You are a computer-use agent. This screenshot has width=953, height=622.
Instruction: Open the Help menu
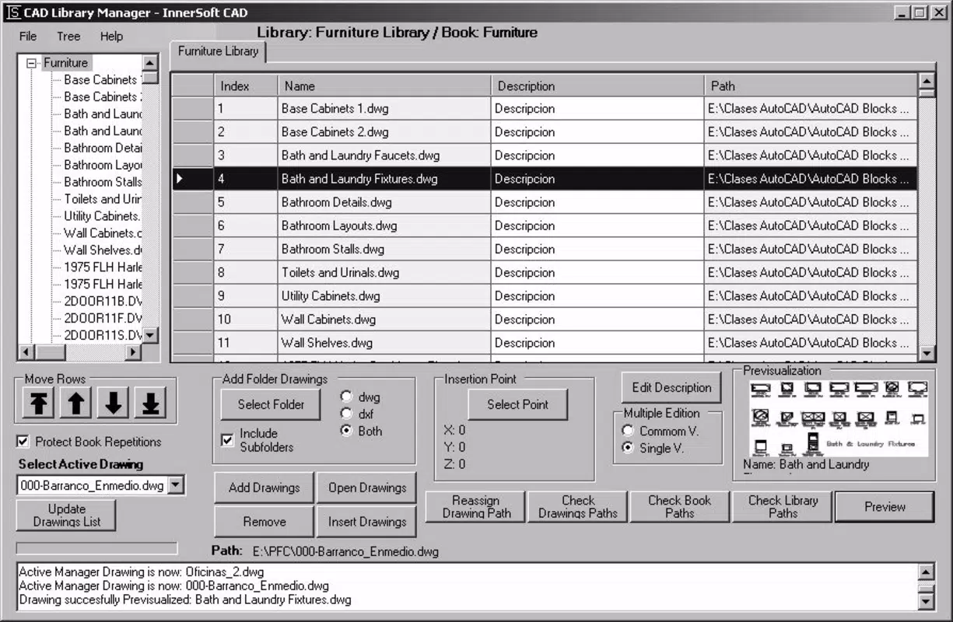point(111,36)
